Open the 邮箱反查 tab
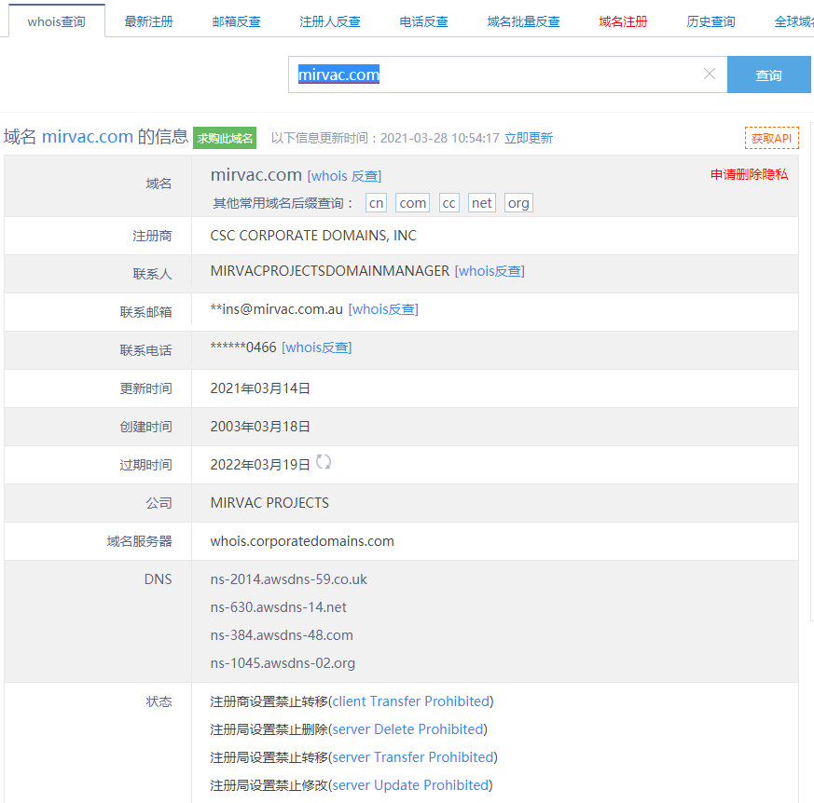 (x=236, y=21)
